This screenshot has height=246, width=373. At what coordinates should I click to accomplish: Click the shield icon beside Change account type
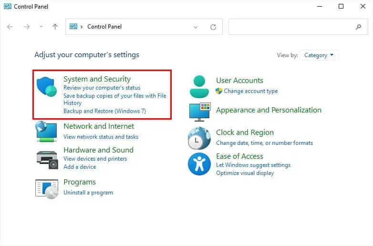tap(218, 91)
